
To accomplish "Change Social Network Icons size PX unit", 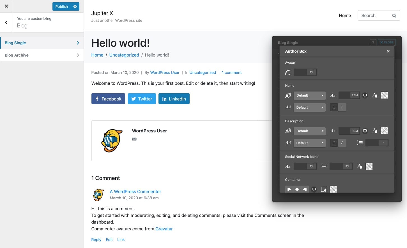I will coord(311,167).
